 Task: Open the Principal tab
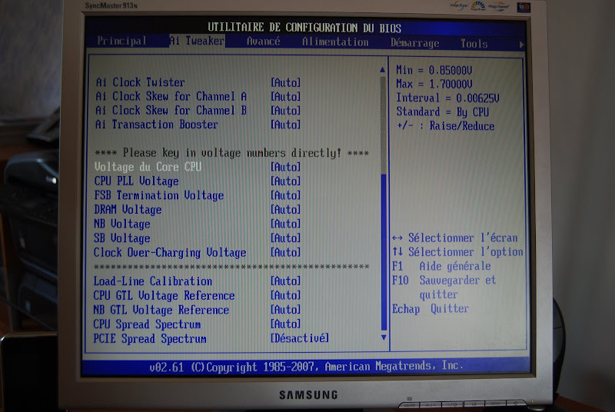[x=122, y=42]
